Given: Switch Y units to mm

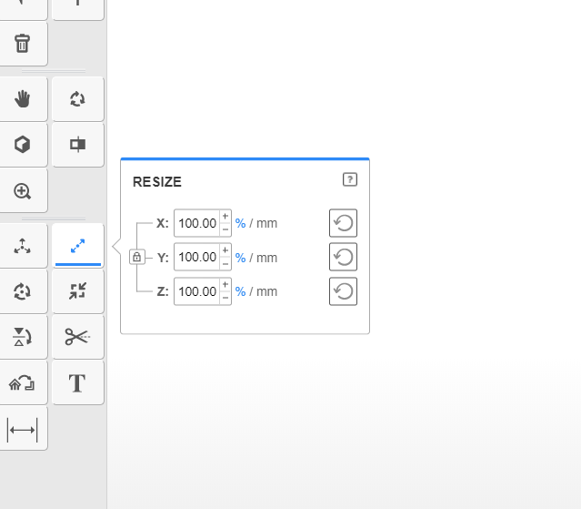Looking at the screenshot, I should [266, 258].
